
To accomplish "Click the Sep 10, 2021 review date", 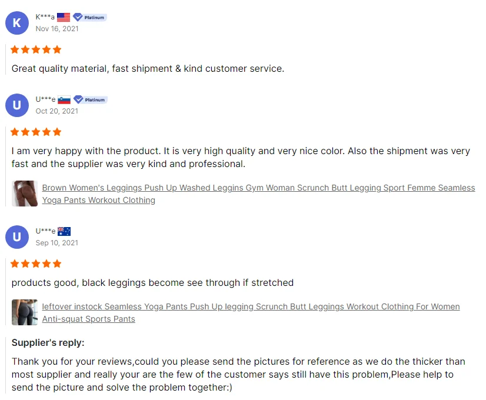I will [56, 242].
